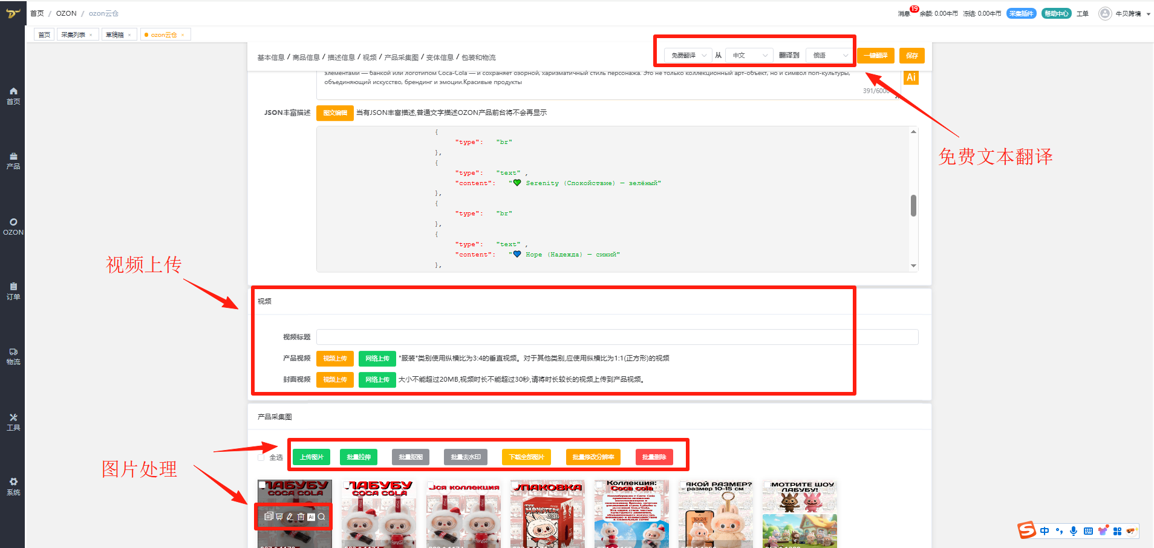Click the Sogou microphone voice input icon
Image resolution: width=1154 pixels, height=548 pixels.
[x=1074, y=531]
